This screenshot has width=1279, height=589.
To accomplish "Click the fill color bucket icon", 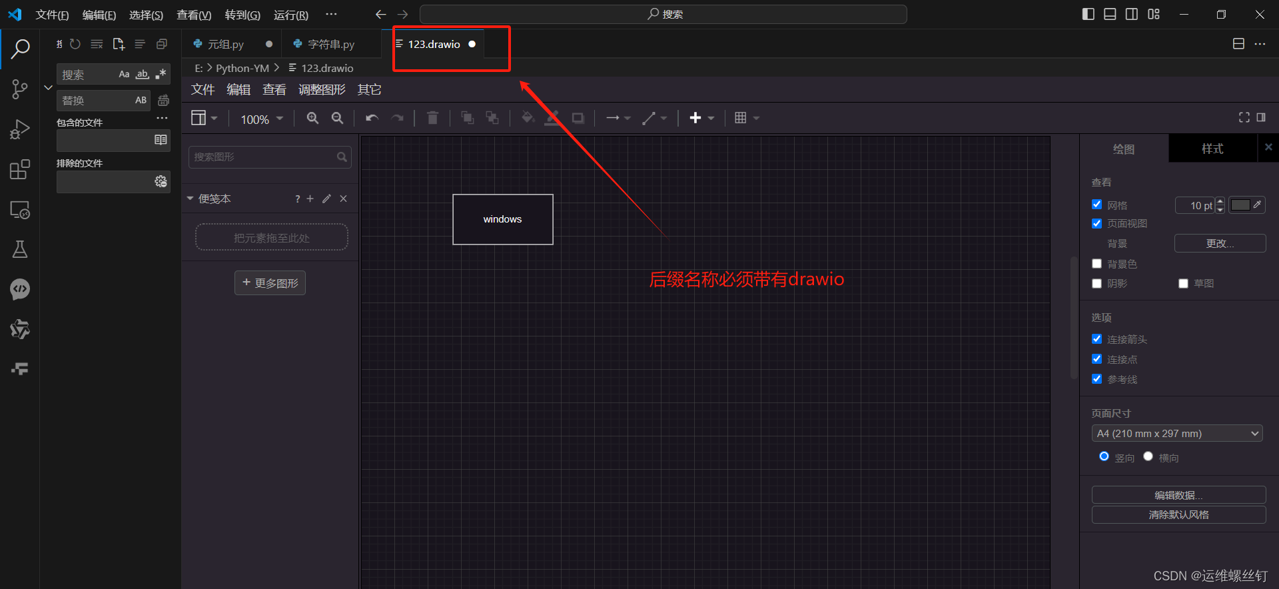I will click(528, 118).
